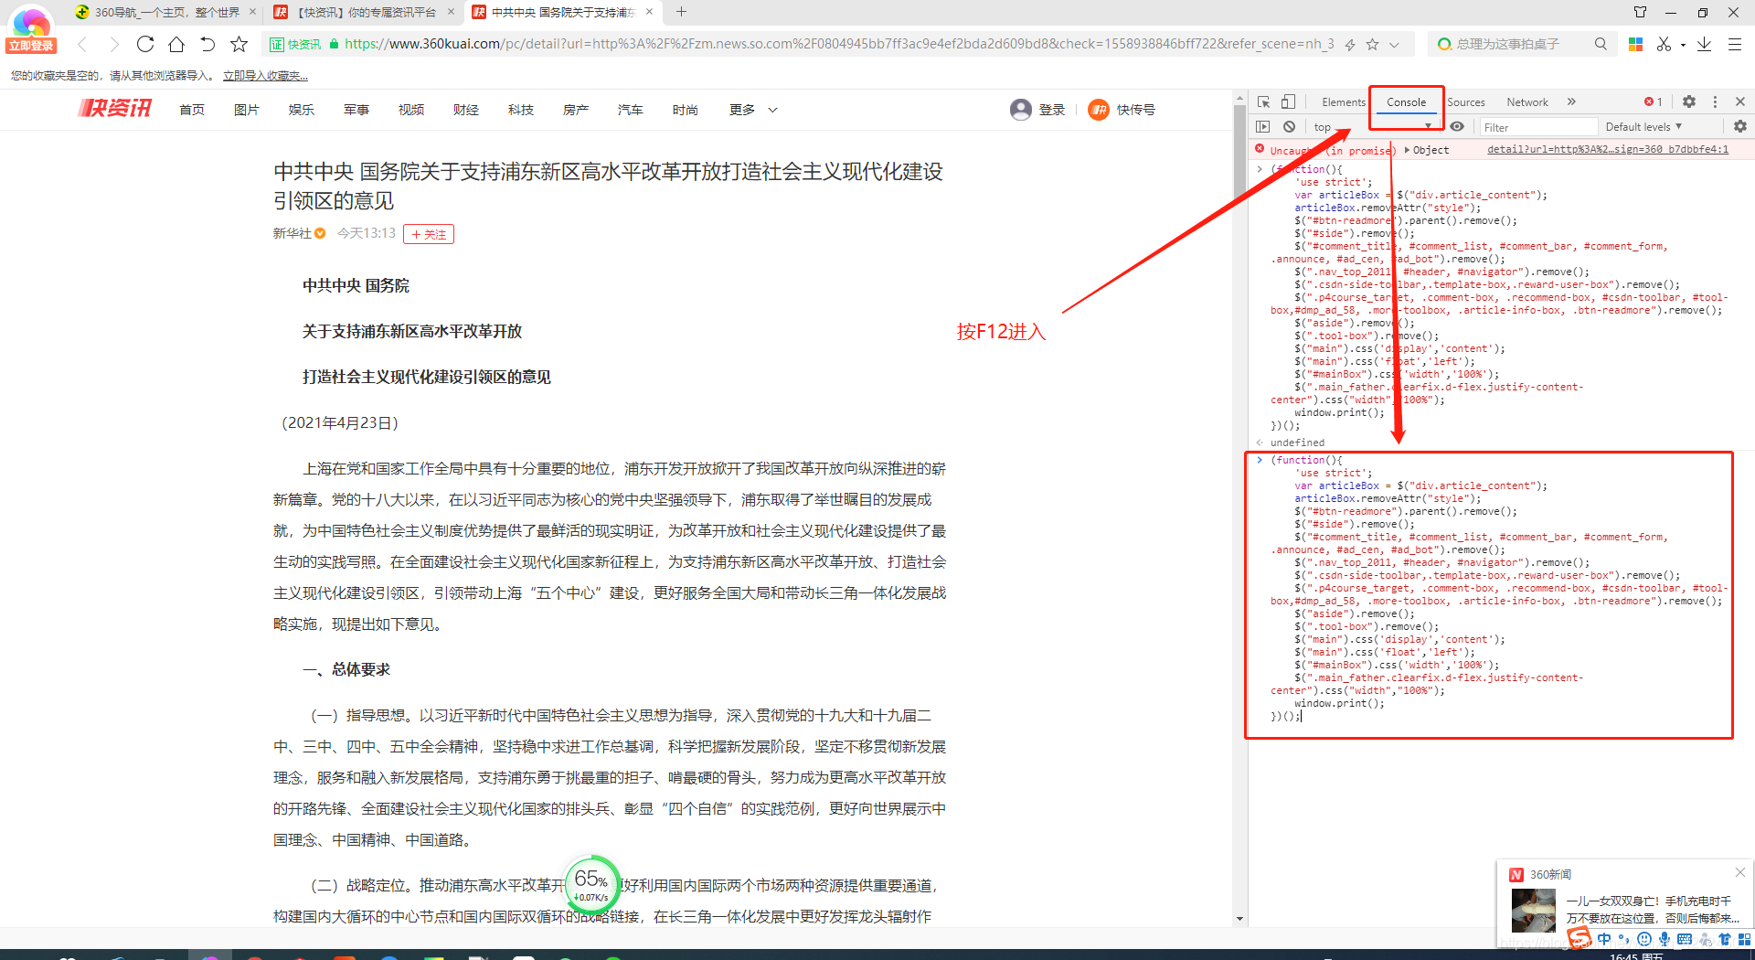1755x960 pixels.
Task: Click the Sogou input 中 language toggle
Action: 1604,939
